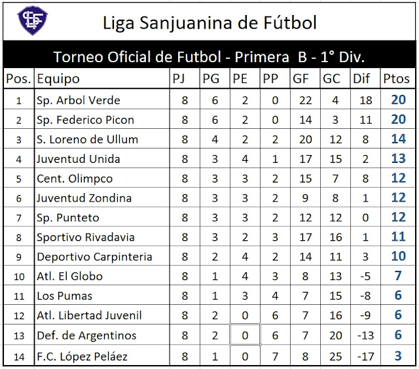Click F.C. López Peláez goal difference -17
Image resolution: width=419 pixels, height=369 pixels.
point(365,357)
